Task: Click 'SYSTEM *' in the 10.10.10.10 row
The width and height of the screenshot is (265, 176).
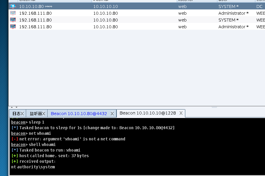Action: point(229,6)
